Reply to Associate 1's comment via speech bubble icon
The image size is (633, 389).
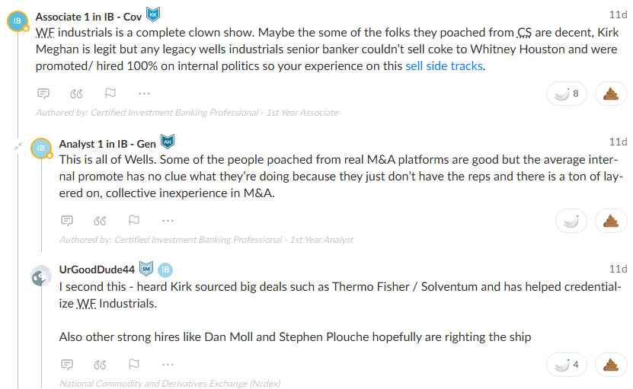[x=43, y=94]
